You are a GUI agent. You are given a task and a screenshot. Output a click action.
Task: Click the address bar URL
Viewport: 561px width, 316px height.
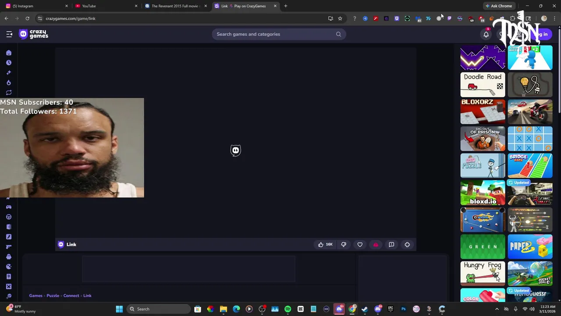[71, 18]
